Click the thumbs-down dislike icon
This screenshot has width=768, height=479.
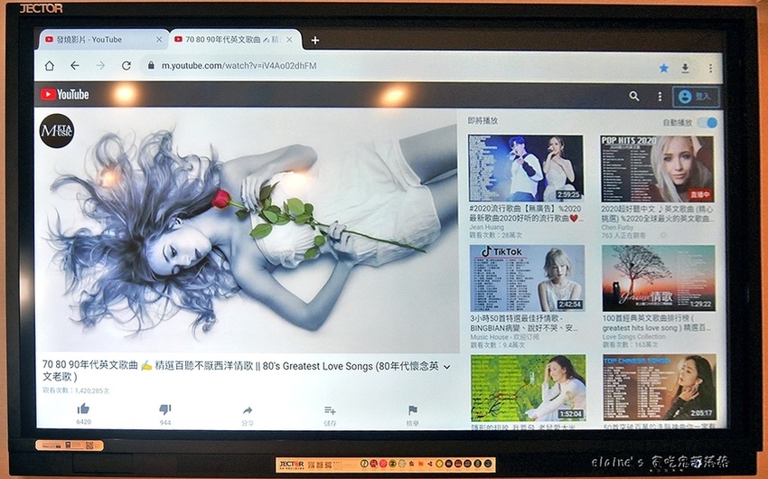point(164,409)
